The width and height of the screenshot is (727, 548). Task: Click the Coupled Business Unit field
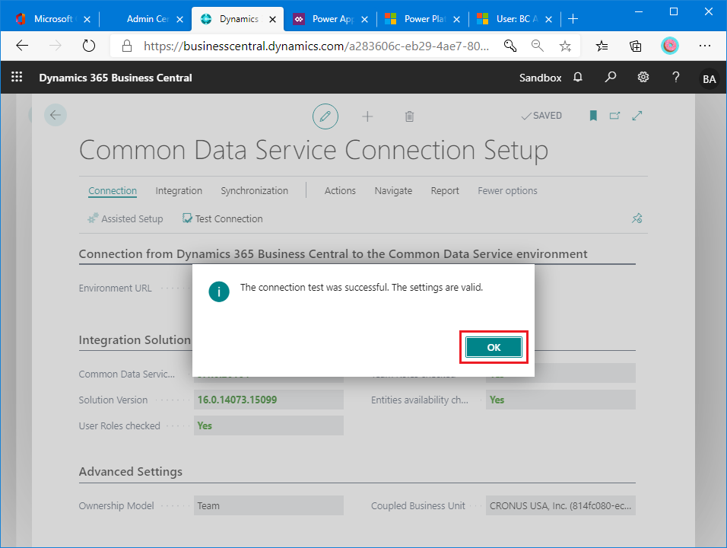click(560, 505)
